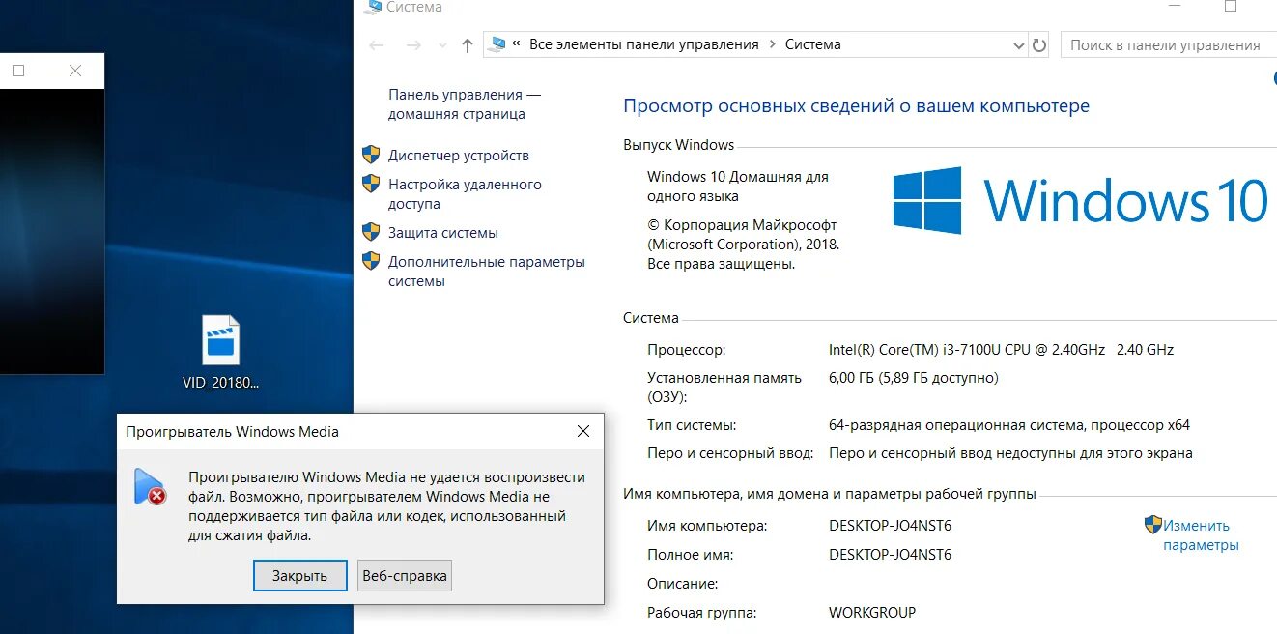Expand the address bar history dropdown
1277x634 pixels.
pyautogui.click(x=1019, y=45)
